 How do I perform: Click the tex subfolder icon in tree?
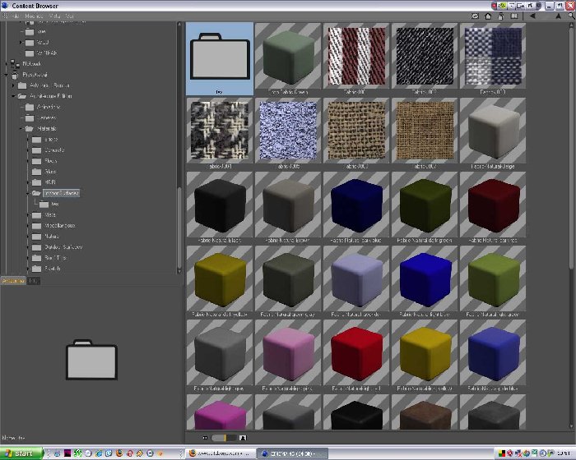coord(44,204)
